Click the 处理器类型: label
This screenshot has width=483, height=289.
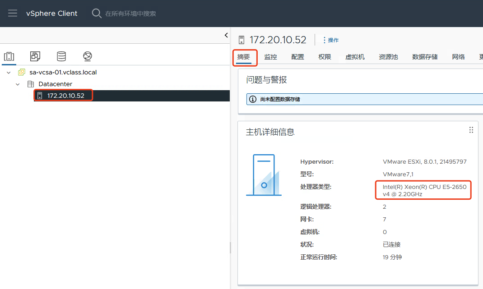[316, 187]
